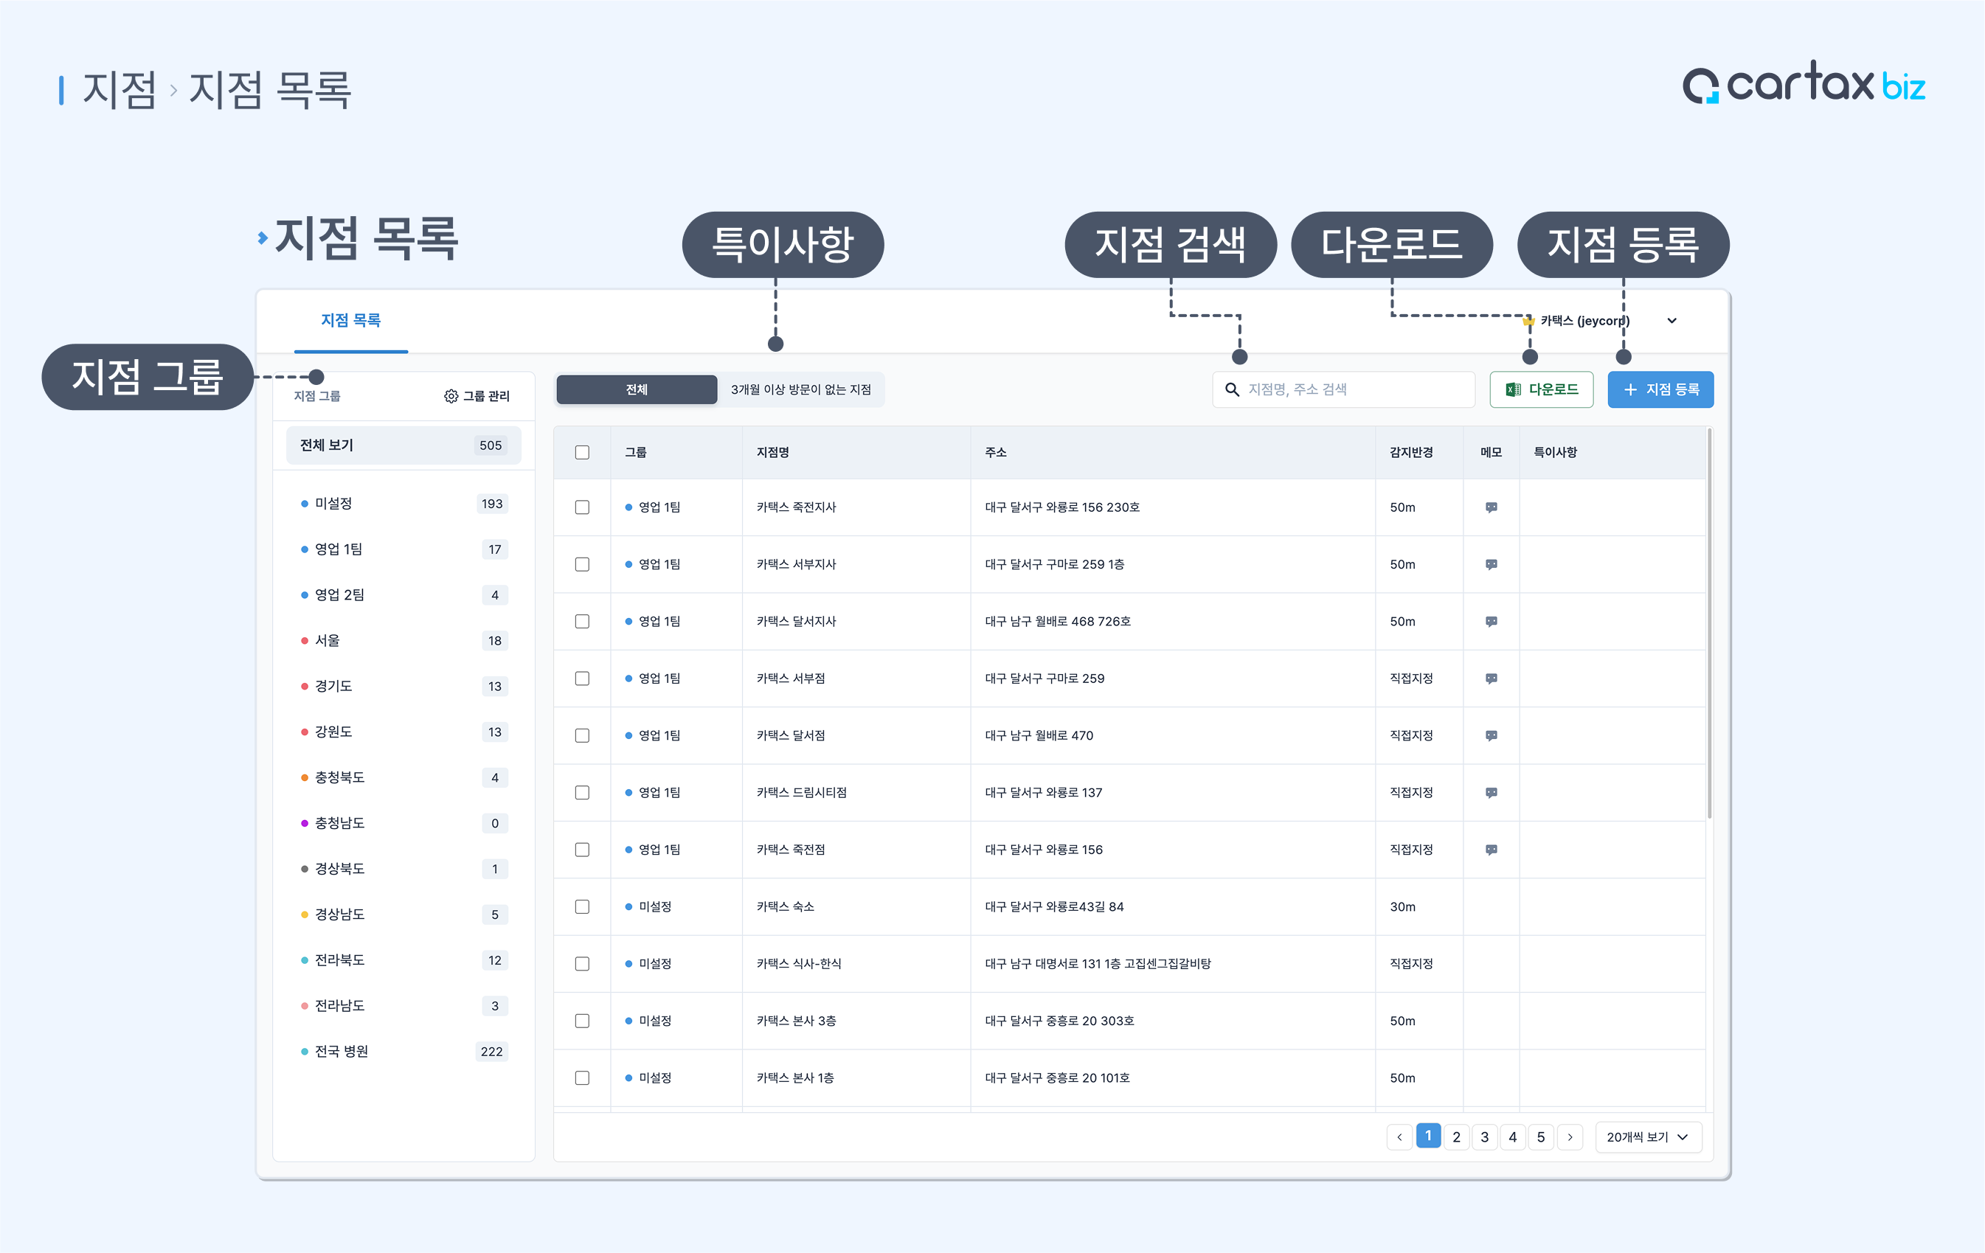Open the 20개씩 보기 page size dropdown
Viewport: 1985px width, 1253px height.
[x=1647, y=1138]
